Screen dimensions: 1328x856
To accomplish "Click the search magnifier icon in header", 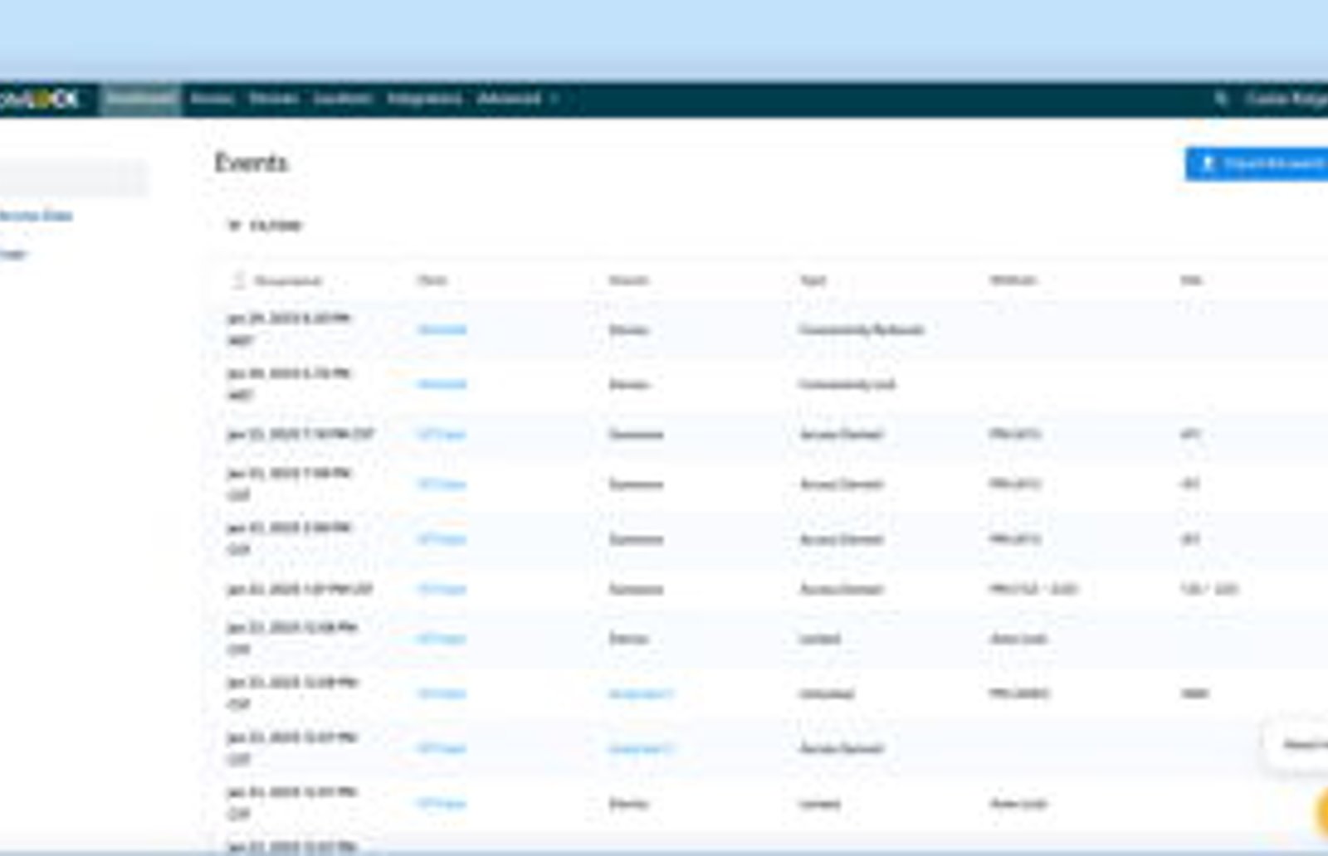I will pyautogui.click(x=1220, y=99).
